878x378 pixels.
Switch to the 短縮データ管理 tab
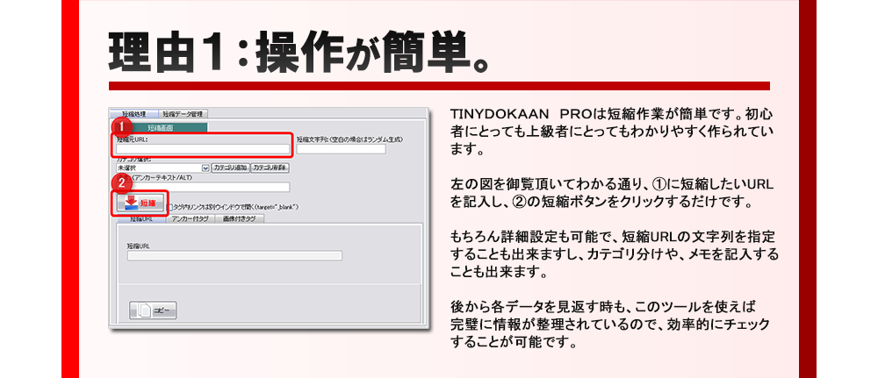coord(182,114)
